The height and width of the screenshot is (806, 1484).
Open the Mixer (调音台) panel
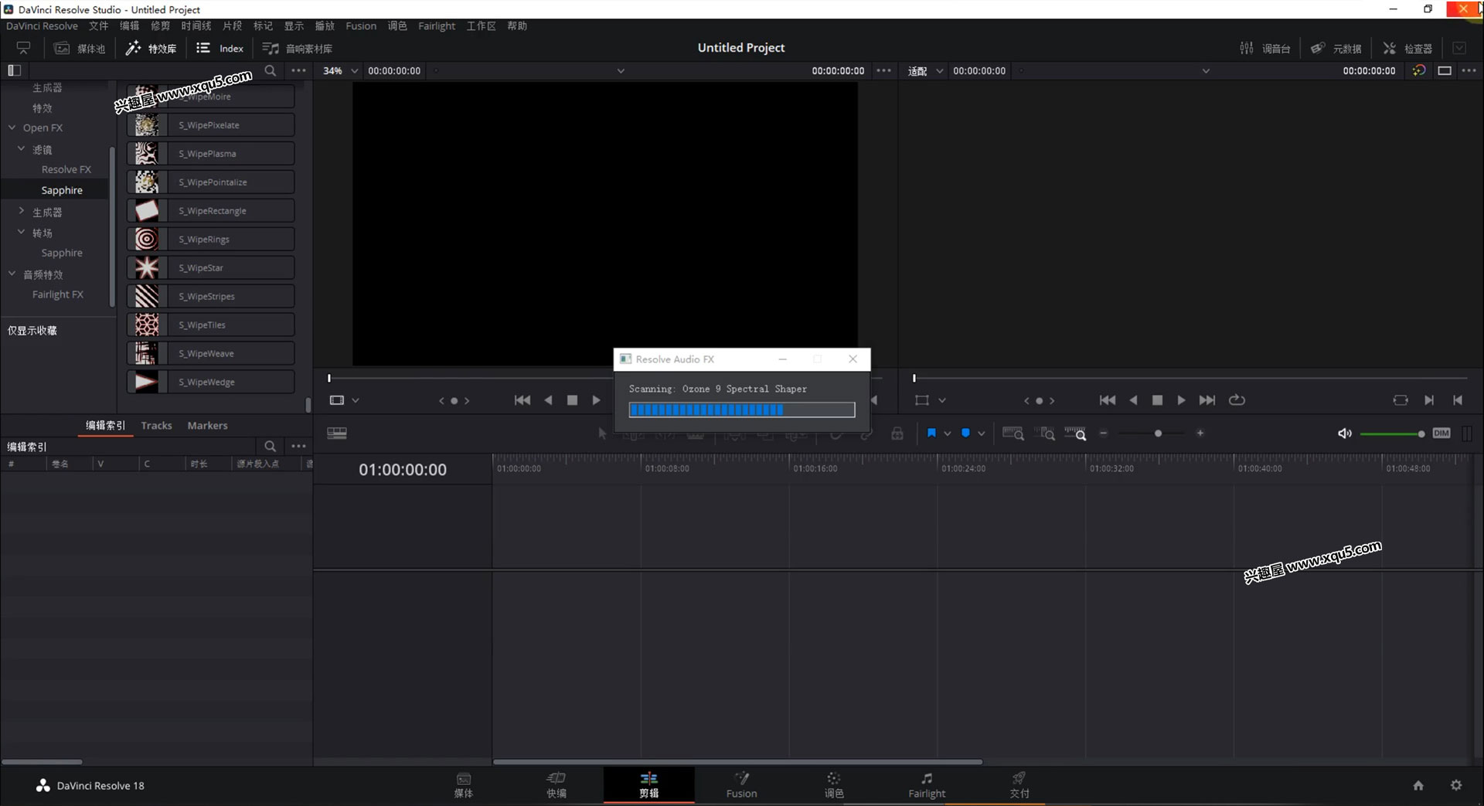pos(1264,48)
